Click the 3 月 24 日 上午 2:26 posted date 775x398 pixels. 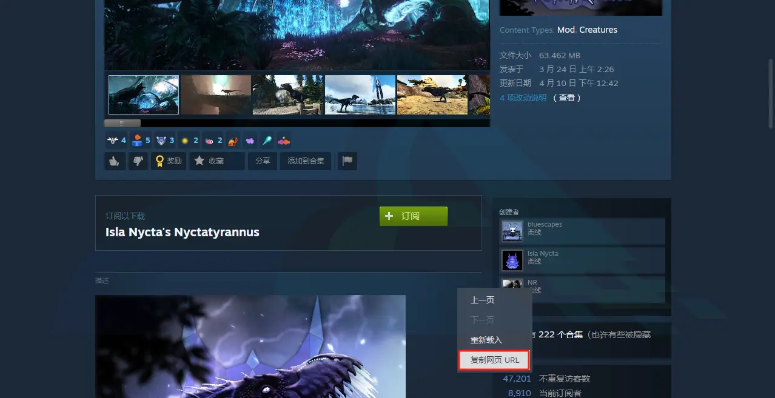(577, 69)
